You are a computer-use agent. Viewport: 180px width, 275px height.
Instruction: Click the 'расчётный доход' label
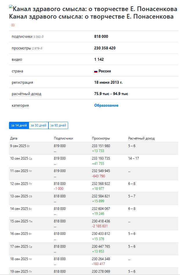click(26, 94)
